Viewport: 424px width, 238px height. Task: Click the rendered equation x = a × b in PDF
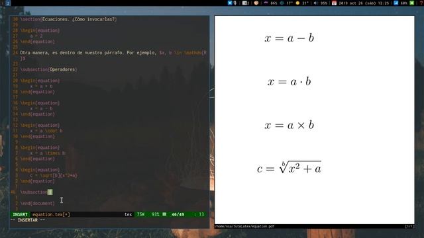tap(289, 125)
